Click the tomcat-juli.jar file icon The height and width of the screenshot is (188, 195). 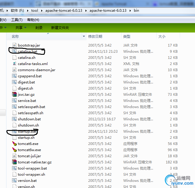click(x=14, y=156)
